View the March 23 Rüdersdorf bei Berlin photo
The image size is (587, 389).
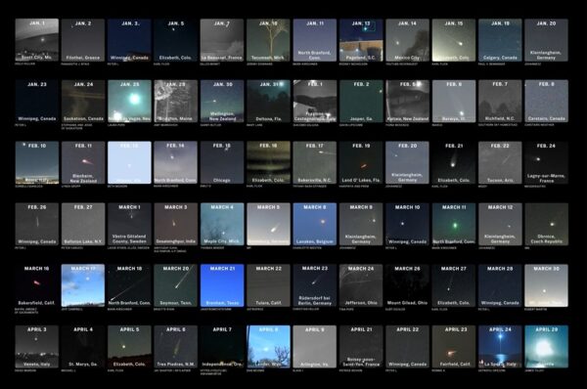click(315, 285)
